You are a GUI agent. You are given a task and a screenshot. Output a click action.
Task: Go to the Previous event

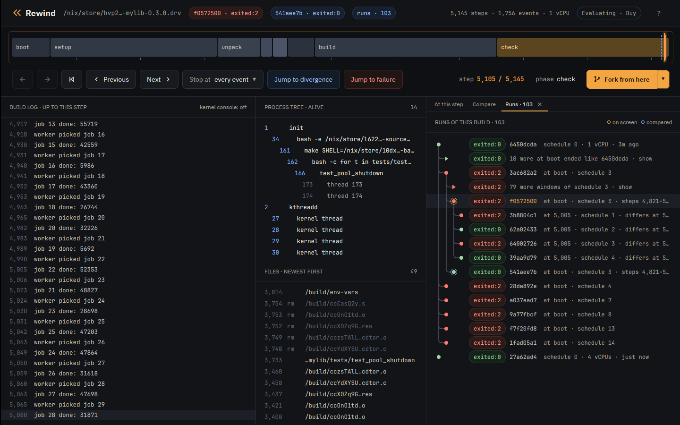click(x=111, y=79)
